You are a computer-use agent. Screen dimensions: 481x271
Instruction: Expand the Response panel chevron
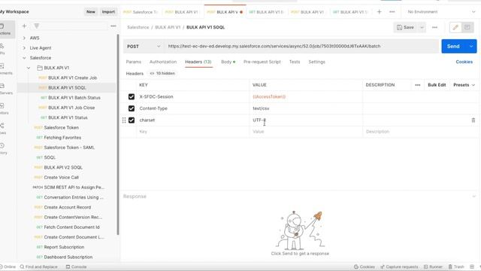point(474,196)
